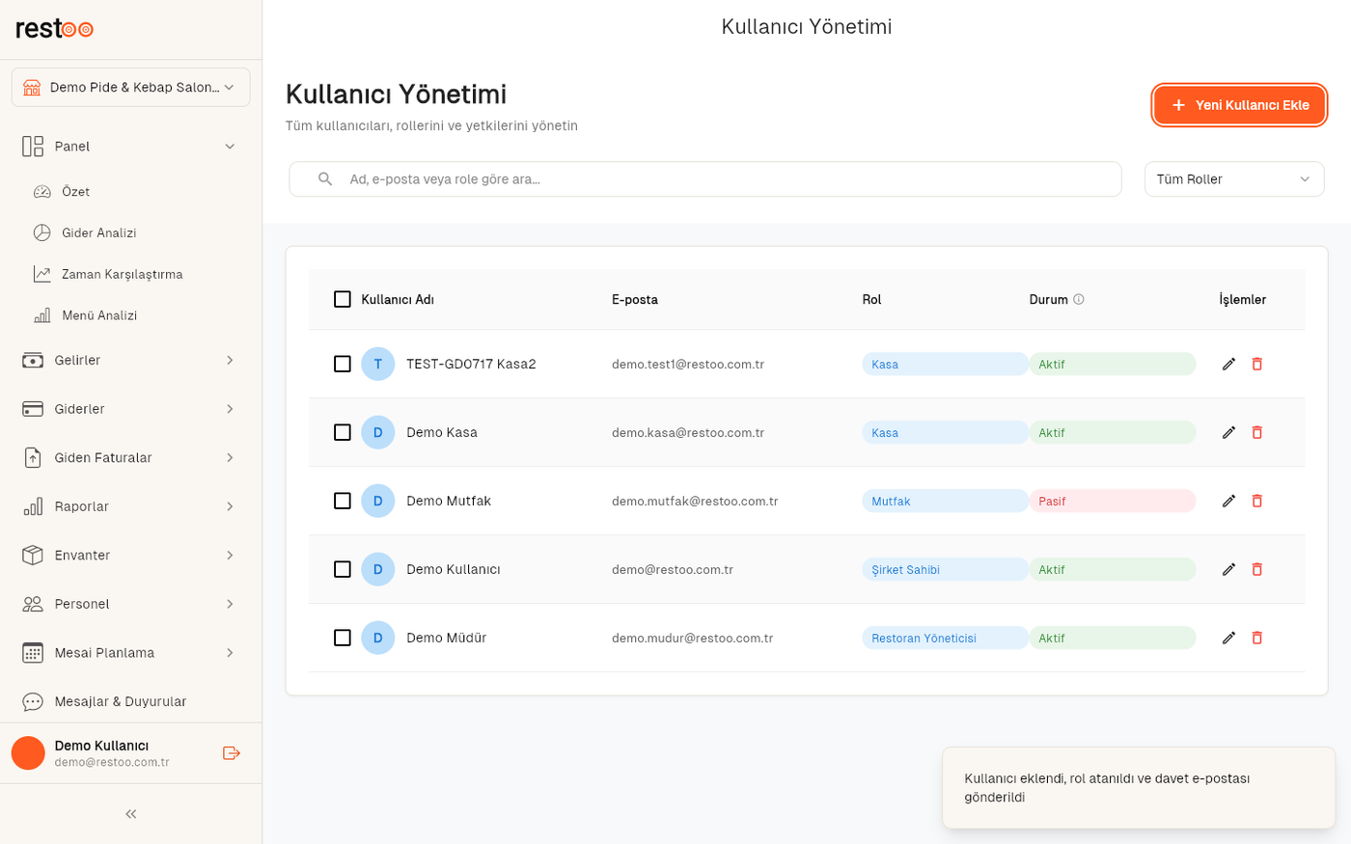Expand the Gelirler menu
1351x844 pixels.
pos(131,360)
